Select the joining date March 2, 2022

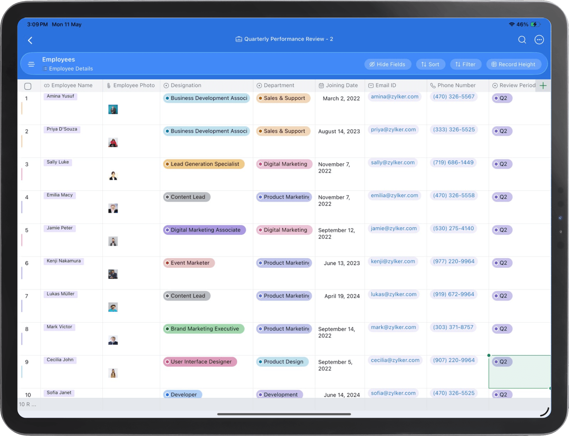click(x=341, y=99)
